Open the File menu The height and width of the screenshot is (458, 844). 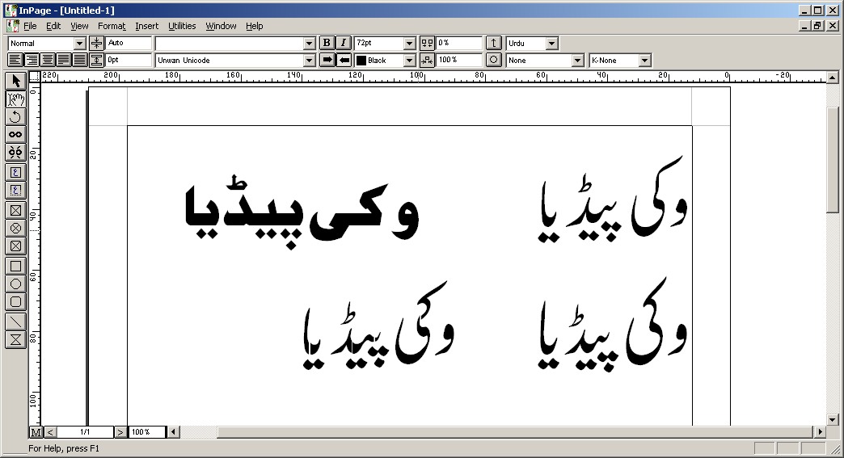(x=30, y=26)
